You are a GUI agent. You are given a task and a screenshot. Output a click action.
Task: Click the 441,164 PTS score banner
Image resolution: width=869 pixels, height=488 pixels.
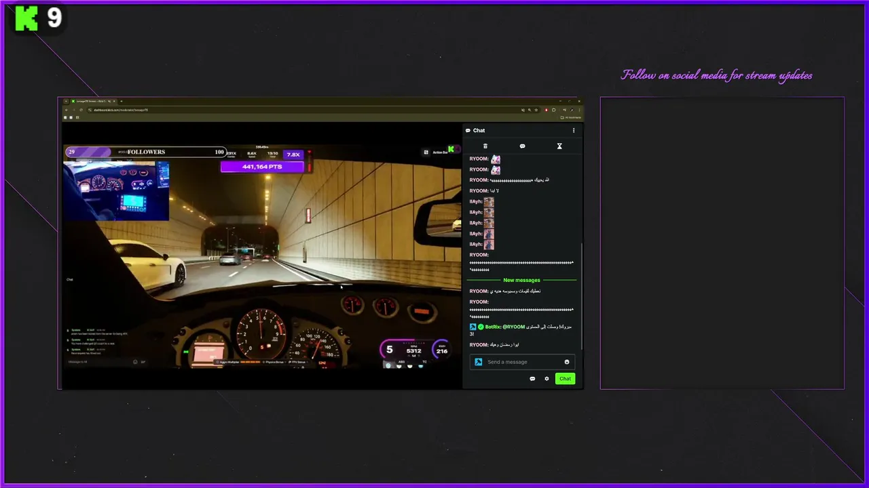(x=262, y=167)
